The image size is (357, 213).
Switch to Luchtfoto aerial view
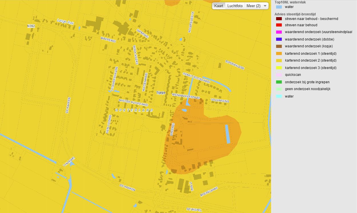(x=235, y=6)
